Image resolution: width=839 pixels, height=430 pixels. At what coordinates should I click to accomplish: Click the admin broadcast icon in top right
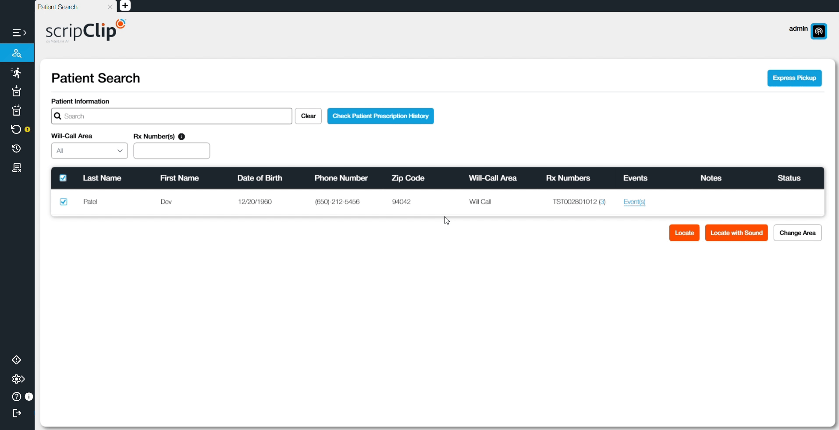coord(820,31)
